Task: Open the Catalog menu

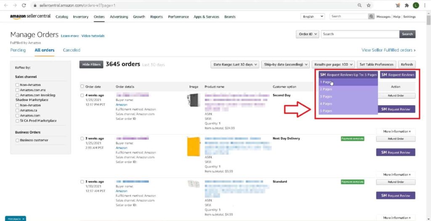Action: (61, 17)
